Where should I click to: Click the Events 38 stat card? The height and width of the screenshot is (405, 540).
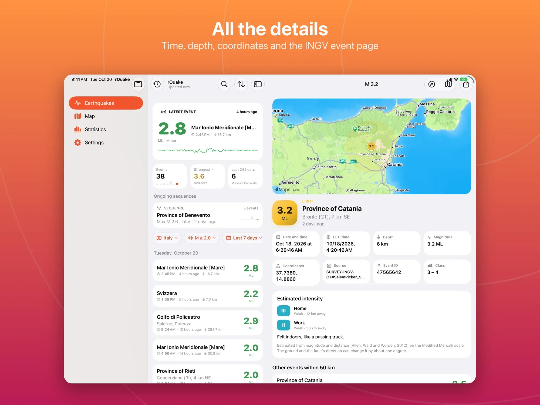pos(170,176)
